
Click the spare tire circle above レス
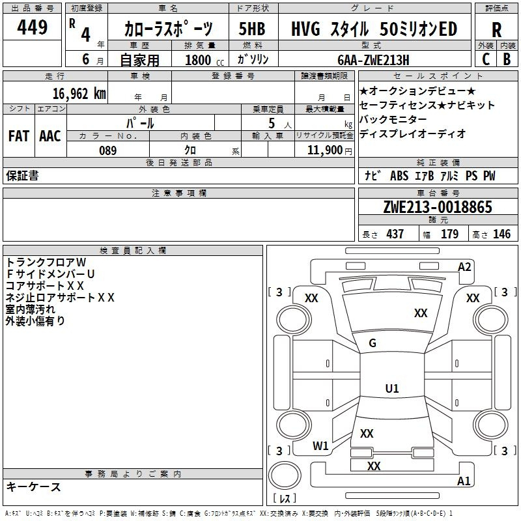[x=285, y=475]
